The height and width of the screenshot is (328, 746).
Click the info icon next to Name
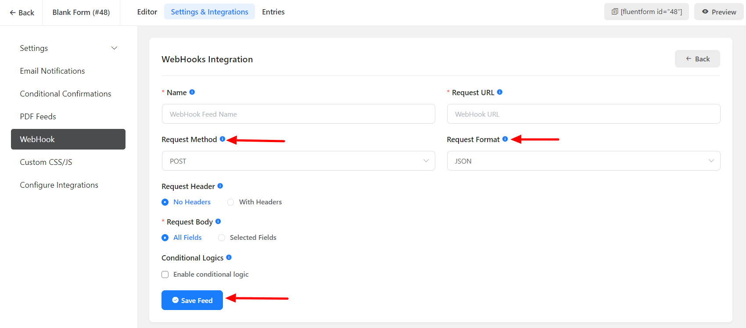(x=192, y=92)
